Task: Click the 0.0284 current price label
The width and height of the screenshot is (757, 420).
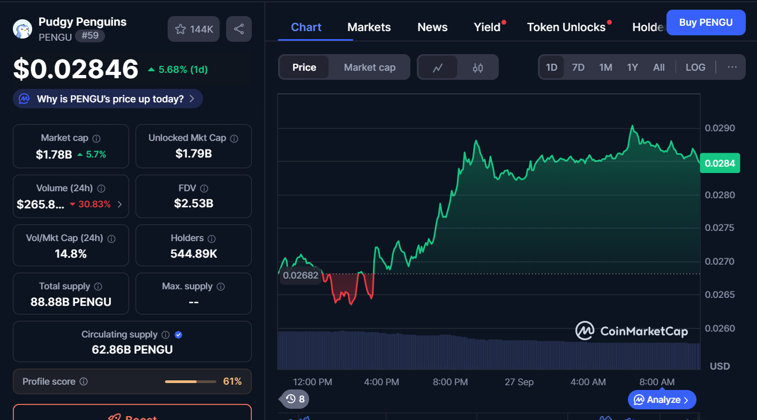Action: pos(720,163)
